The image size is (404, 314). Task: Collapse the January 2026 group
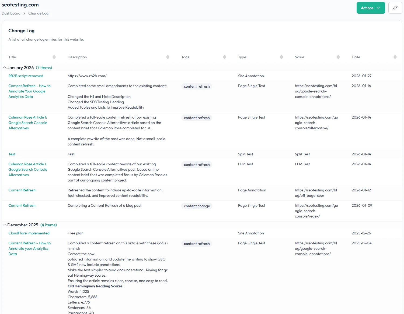[x=5, y=67]
